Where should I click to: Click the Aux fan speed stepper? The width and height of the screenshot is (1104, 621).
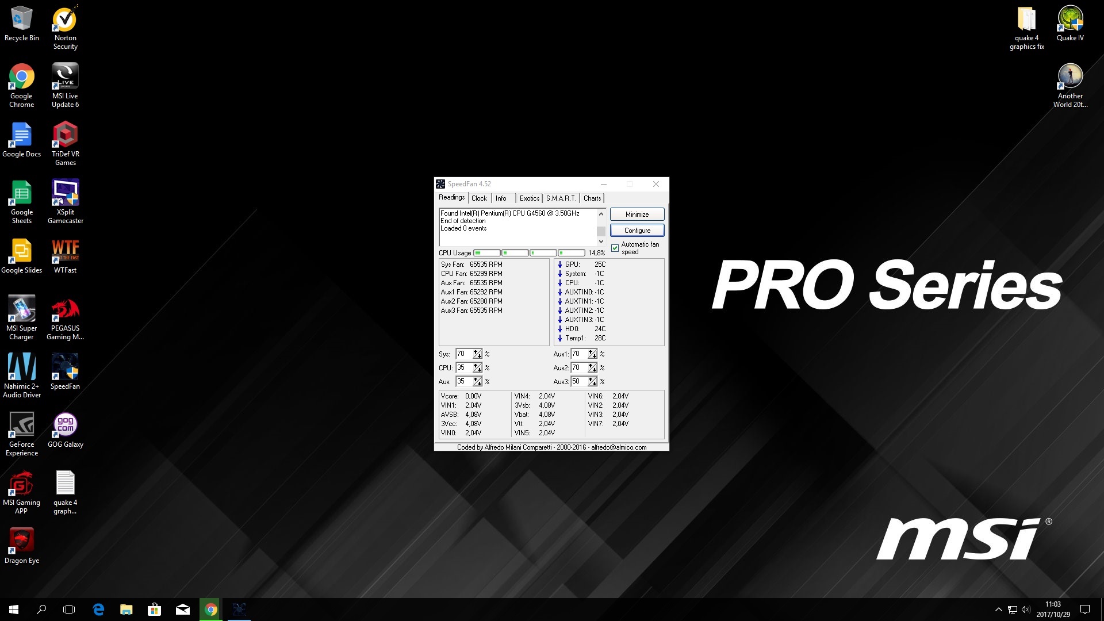tap(477, 382)
